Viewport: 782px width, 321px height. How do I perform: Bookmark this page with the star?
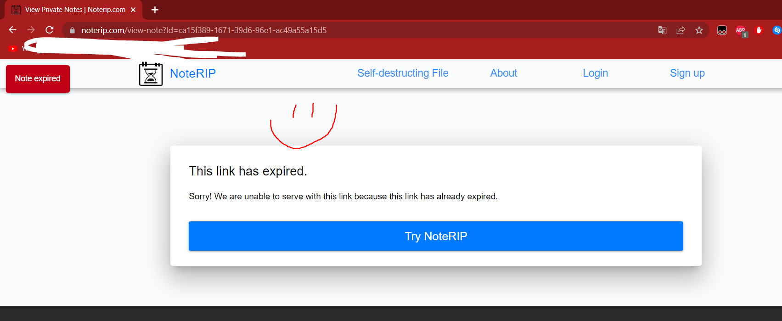(x=699, y=30)
